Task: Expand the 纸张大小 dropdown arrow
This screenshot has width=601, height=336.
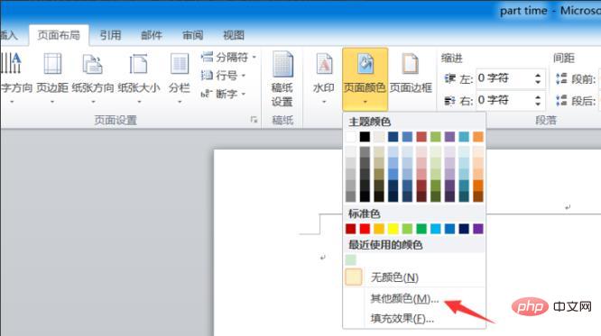Action: [x=139, y=102]
